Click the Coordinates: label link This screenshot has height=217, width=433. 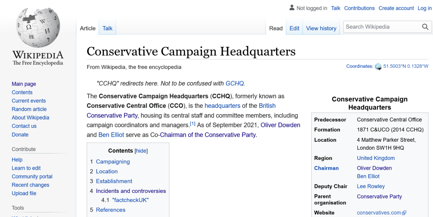click(359, 66)
